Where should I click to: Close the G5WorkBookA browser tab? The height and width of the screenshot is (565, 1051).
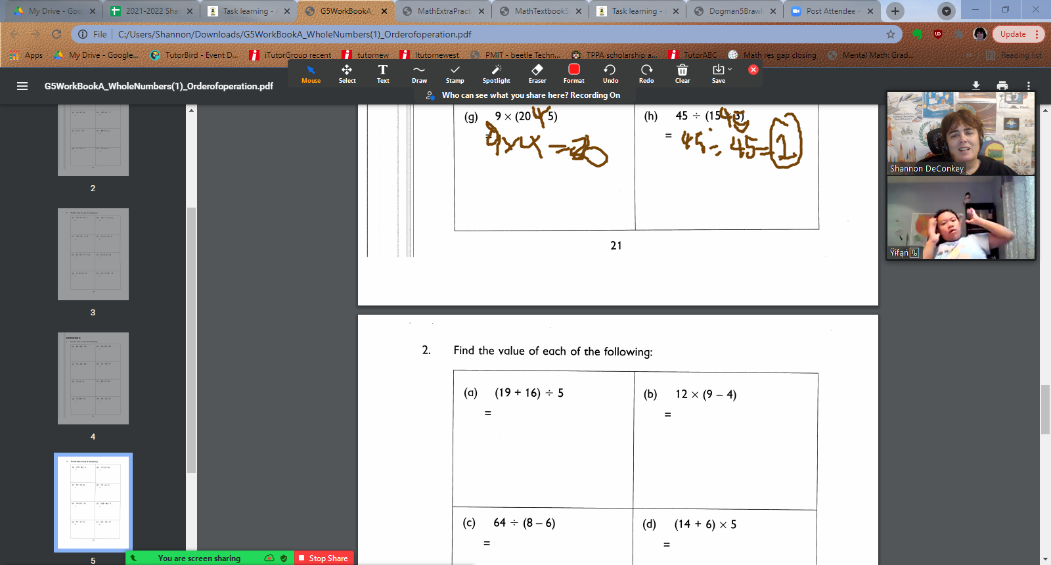coord(384,11)
